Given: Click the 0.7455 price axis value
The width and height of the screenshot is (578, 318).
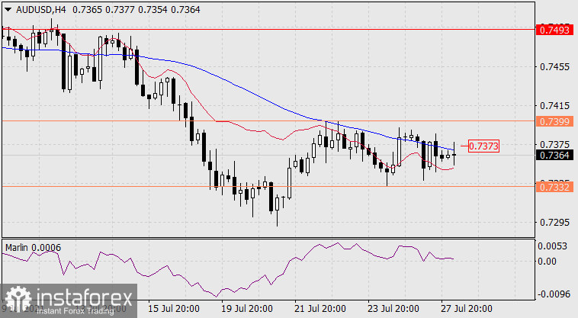Looking at the screenshot, I should point(554,67).
